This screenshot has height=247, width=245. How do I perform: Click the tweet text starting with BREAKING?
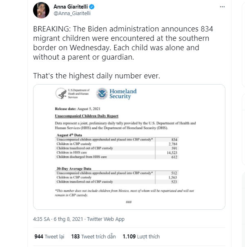point(123,43)
